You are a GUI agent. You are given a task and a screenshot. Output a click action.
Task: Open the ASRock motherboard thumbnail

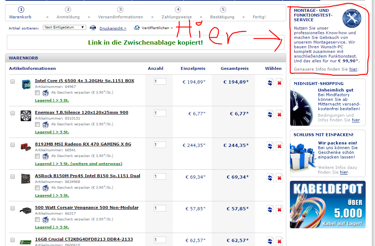click(x=26, y=179)
